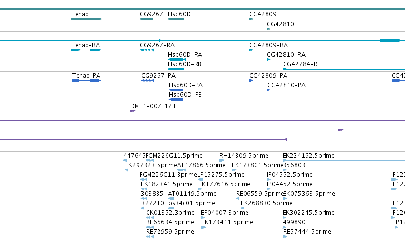Select the CG42810 gene label
The width and height of the screenshot is (405, 239).
[280, 24]
